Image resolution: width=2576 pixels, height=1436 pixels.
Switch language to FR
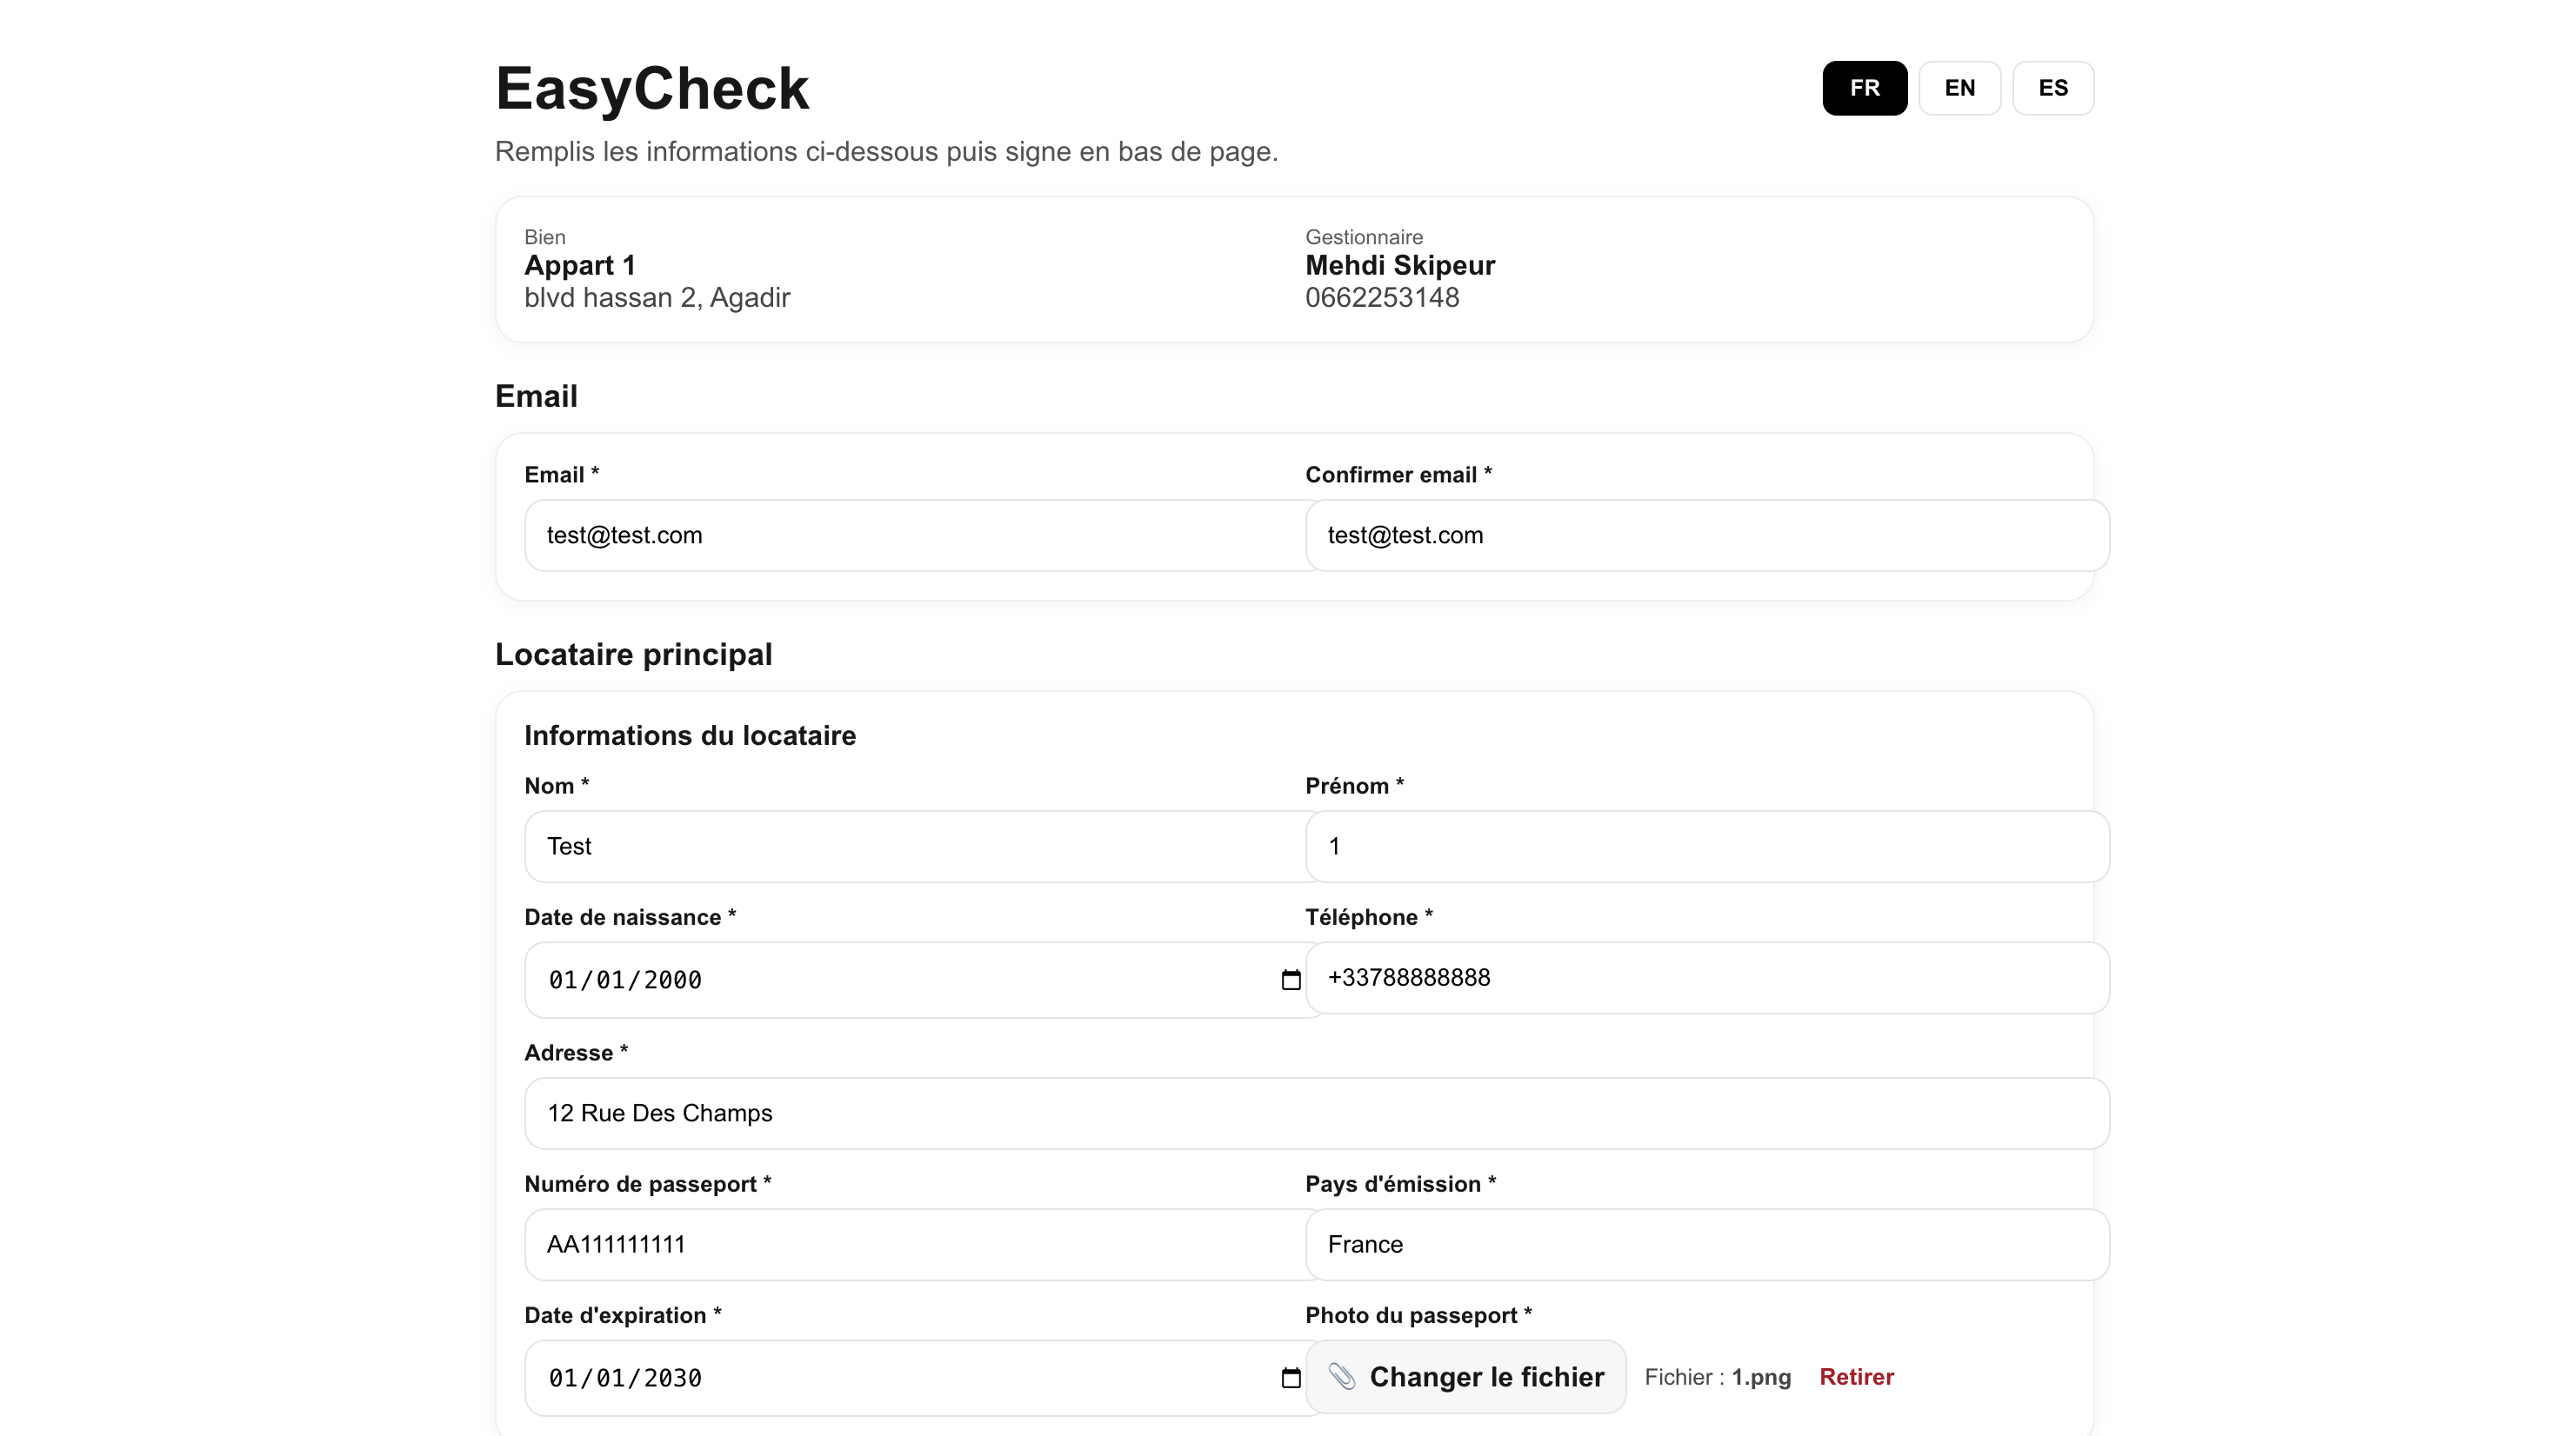[x=1864, y=88]
